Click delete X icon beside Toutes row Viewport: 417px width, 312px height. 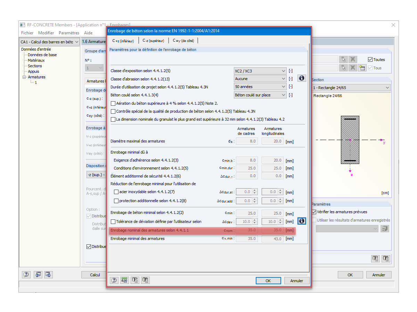click(353, 59)
